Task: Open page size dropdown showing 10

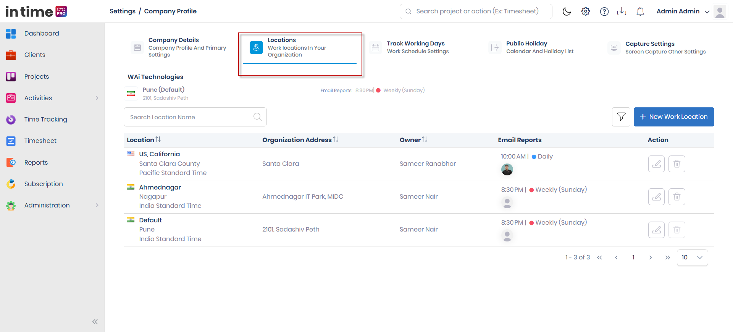Action: pos(692,258)
